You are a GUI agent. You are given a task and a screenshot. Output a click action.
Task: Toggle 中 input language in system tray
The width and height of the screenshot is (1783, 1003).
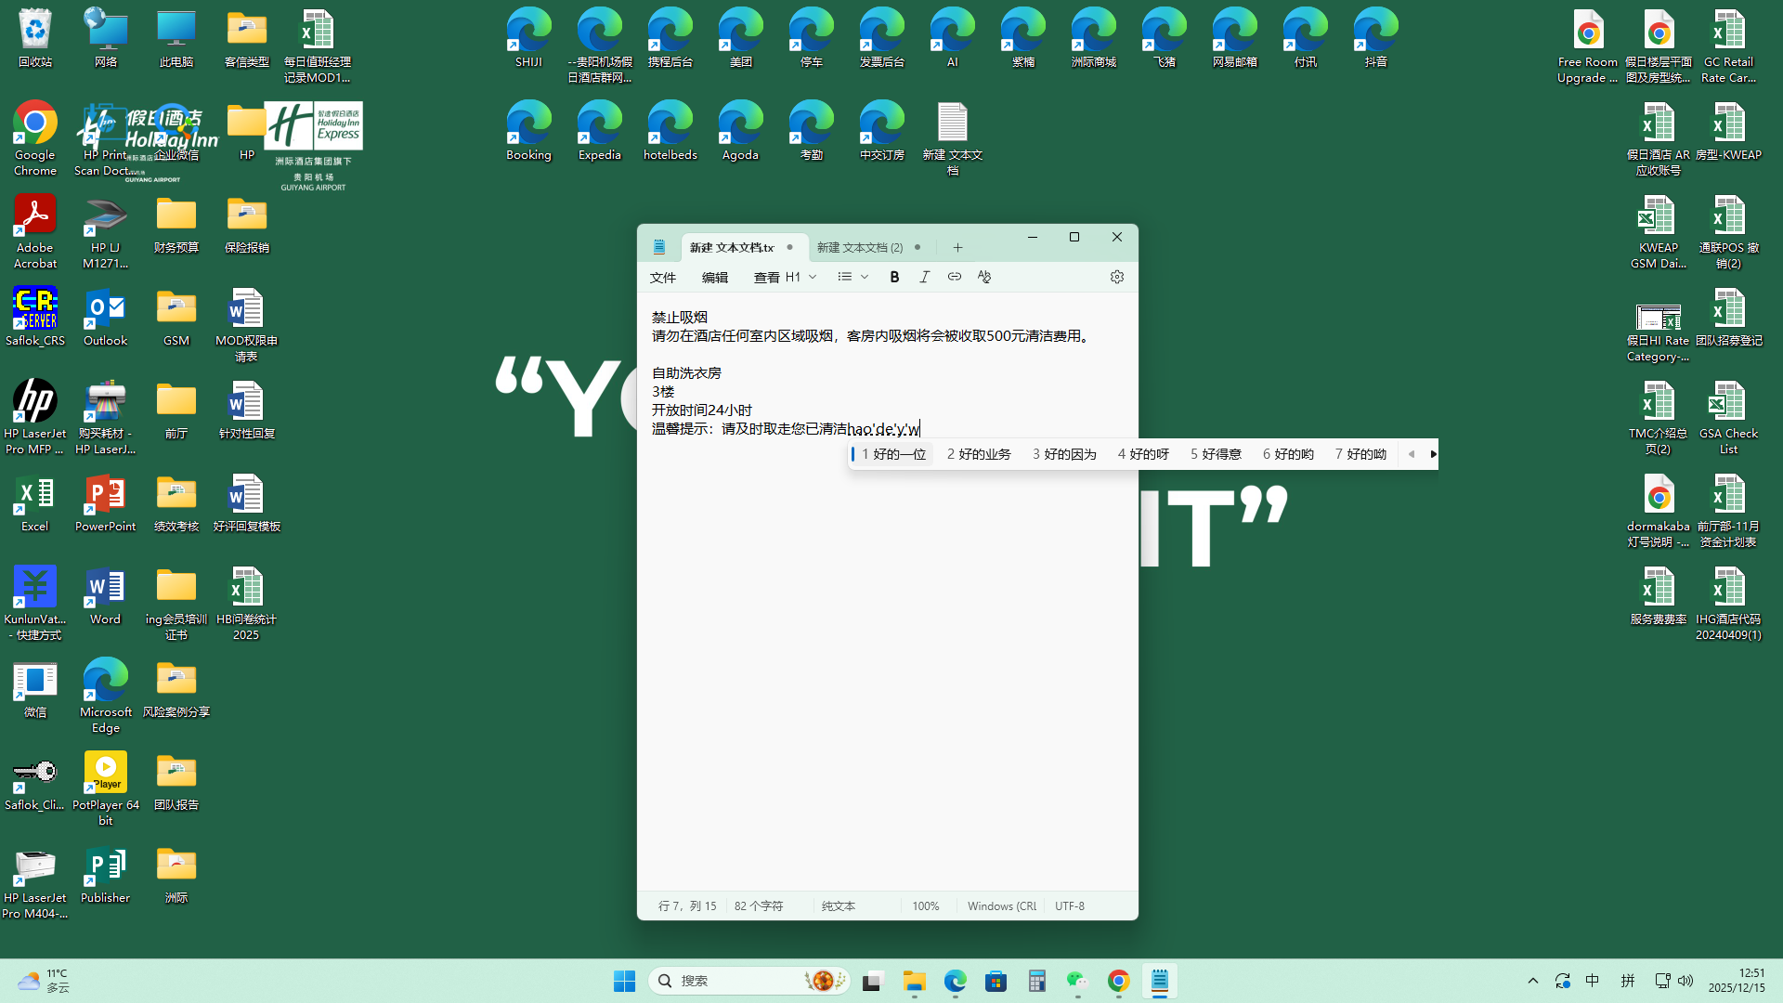coord(1593,981)
